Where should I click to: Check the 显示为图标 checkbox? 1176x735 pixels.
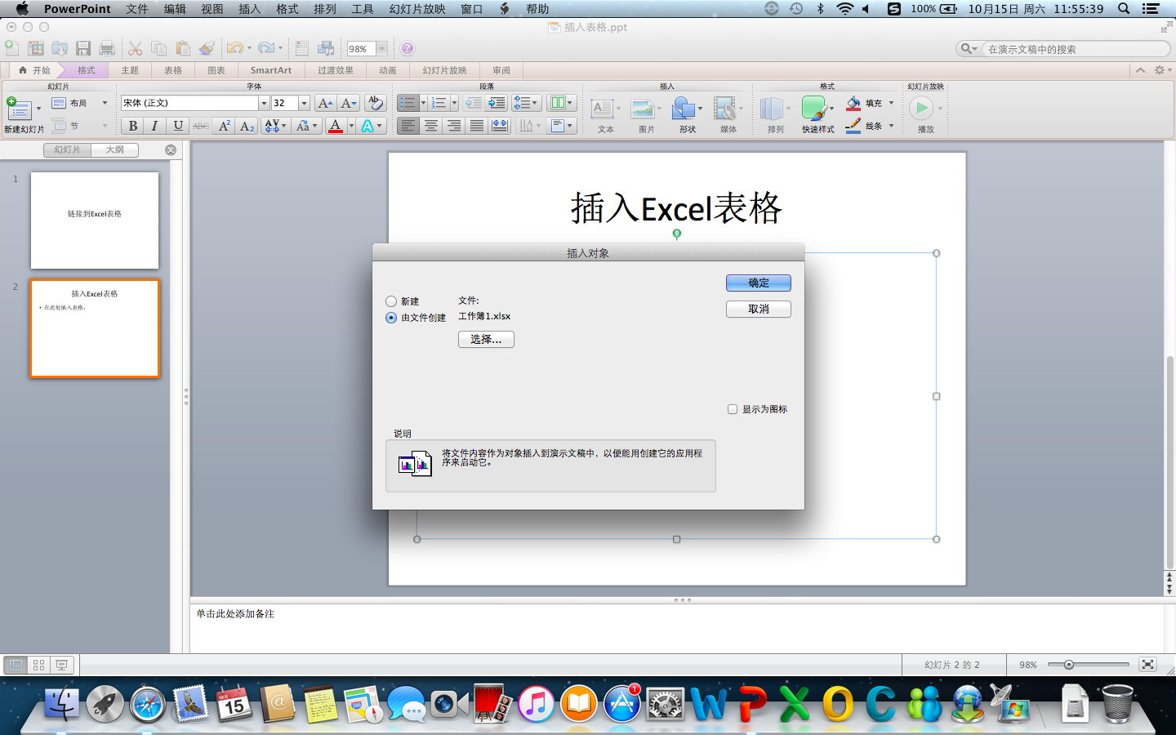coord(733,409)
